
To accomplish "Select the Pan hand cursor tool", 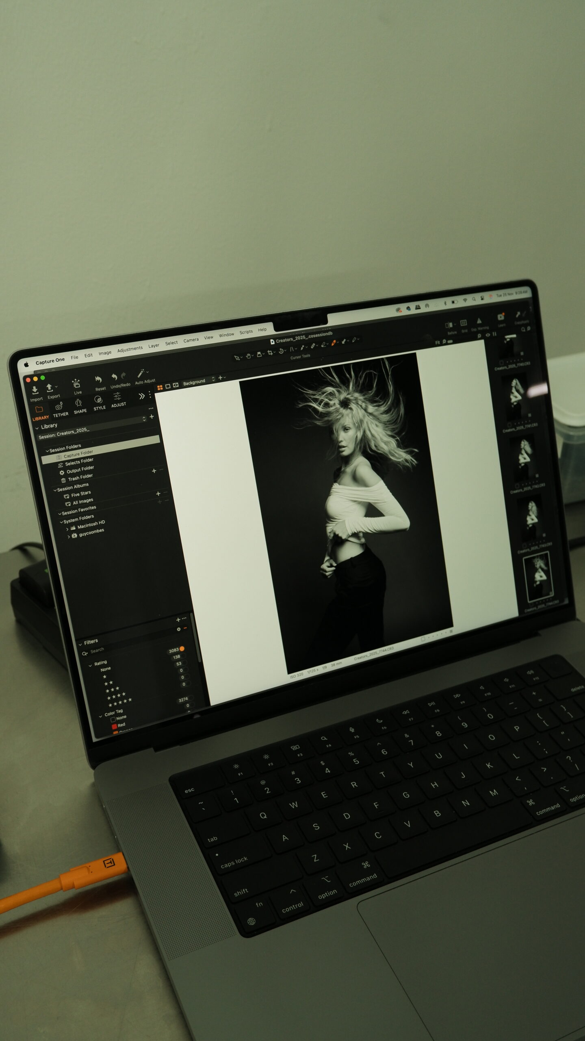I will tap(248, 355).
